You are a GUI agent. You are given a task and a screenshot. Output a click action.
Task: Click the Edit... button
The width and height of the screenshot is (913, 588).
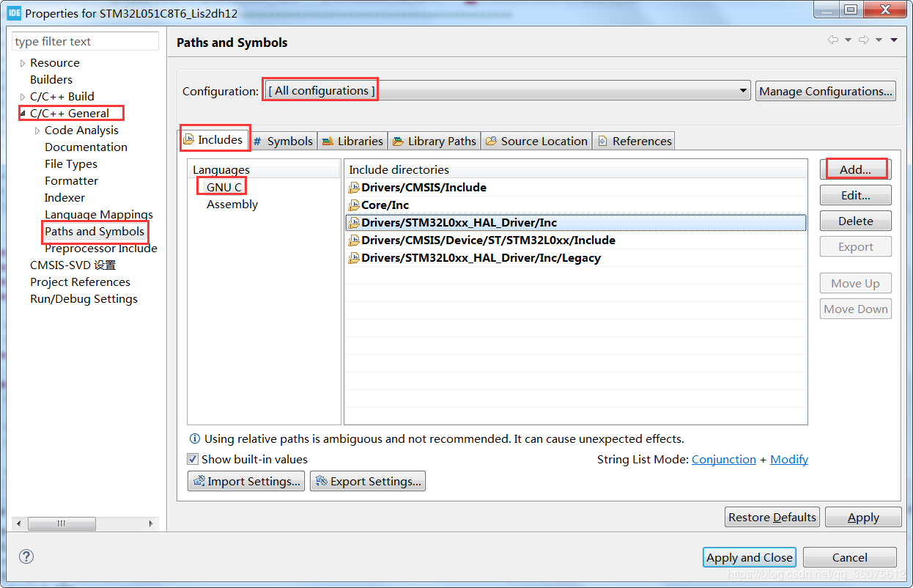(855, 195)
